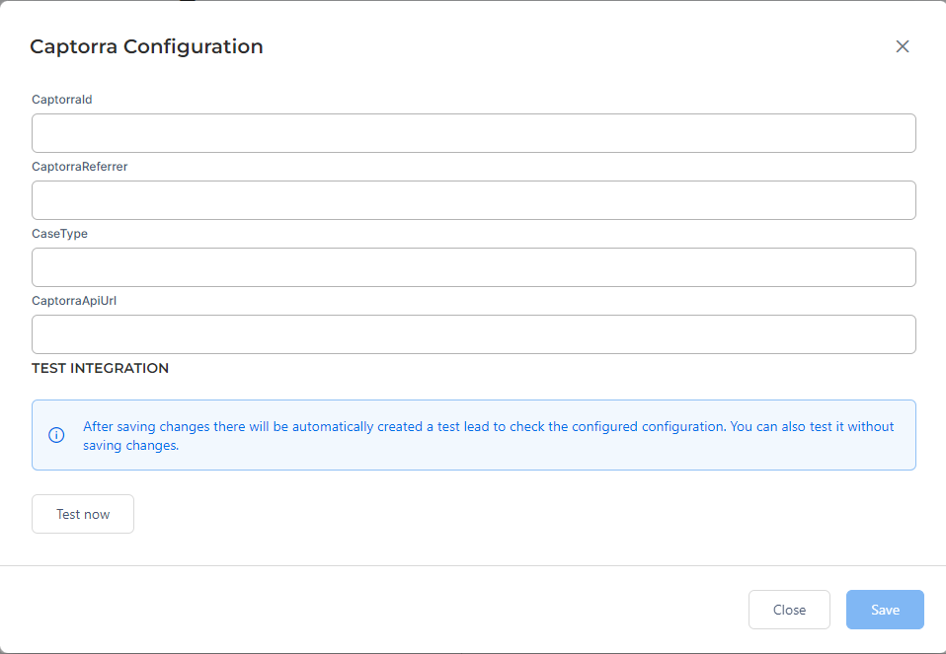The width and height of the screenshot is (946, 654).
Task: Click the X to dismiss the configuration dialog
Action: pyautogui.click(x=902, y=46)
